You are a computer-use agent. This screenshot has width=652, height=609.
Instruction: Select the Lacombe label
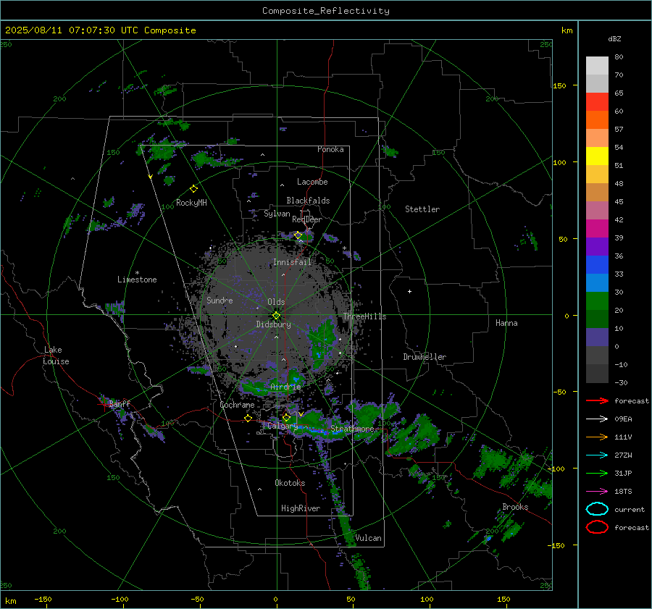(x=312, y=182)
